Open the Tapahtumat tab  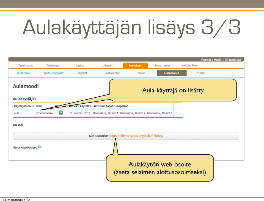25,66
